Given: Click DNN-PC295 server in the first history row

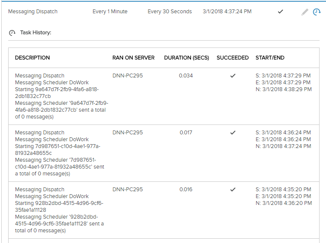Looking at the screenshot, I should pos(128,76).
